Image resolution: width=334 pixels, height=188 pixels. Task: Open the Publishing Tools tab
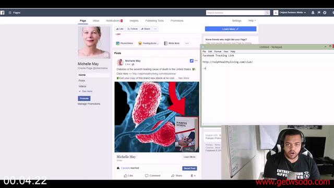tap(154, 21)
